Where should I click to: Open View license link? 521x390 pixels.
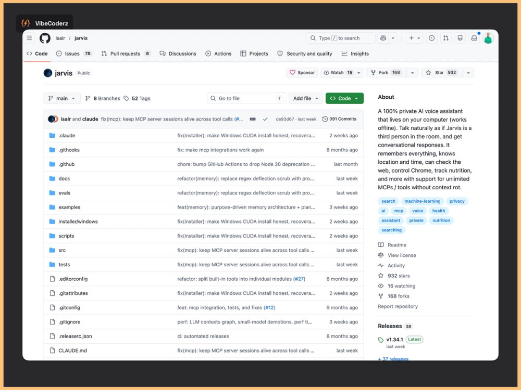click(x=397, y=255)
